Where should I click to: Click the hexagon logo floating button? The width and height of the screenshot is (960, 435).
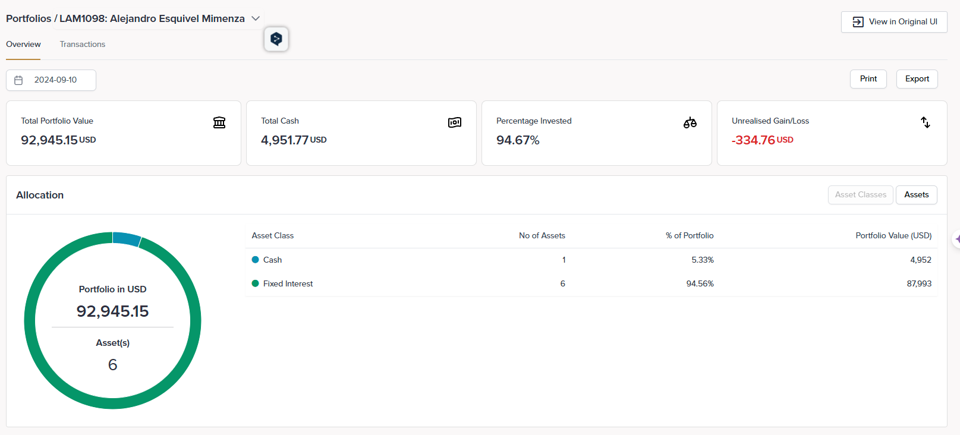[x=276, y=39]
